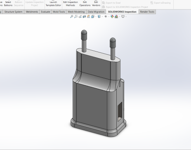The height and width of the screenshot is (150, 191).
Task: Click Edit Appearance color ball icon
Action: pos(112,16)
